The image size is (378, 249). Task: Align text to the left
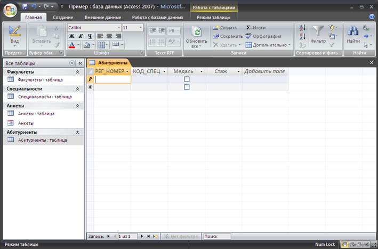(x=100, y=36)
